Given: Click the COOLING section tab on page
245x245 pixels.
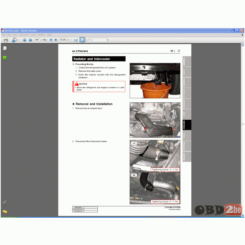Looking at the screenshot, I should 187,125.
